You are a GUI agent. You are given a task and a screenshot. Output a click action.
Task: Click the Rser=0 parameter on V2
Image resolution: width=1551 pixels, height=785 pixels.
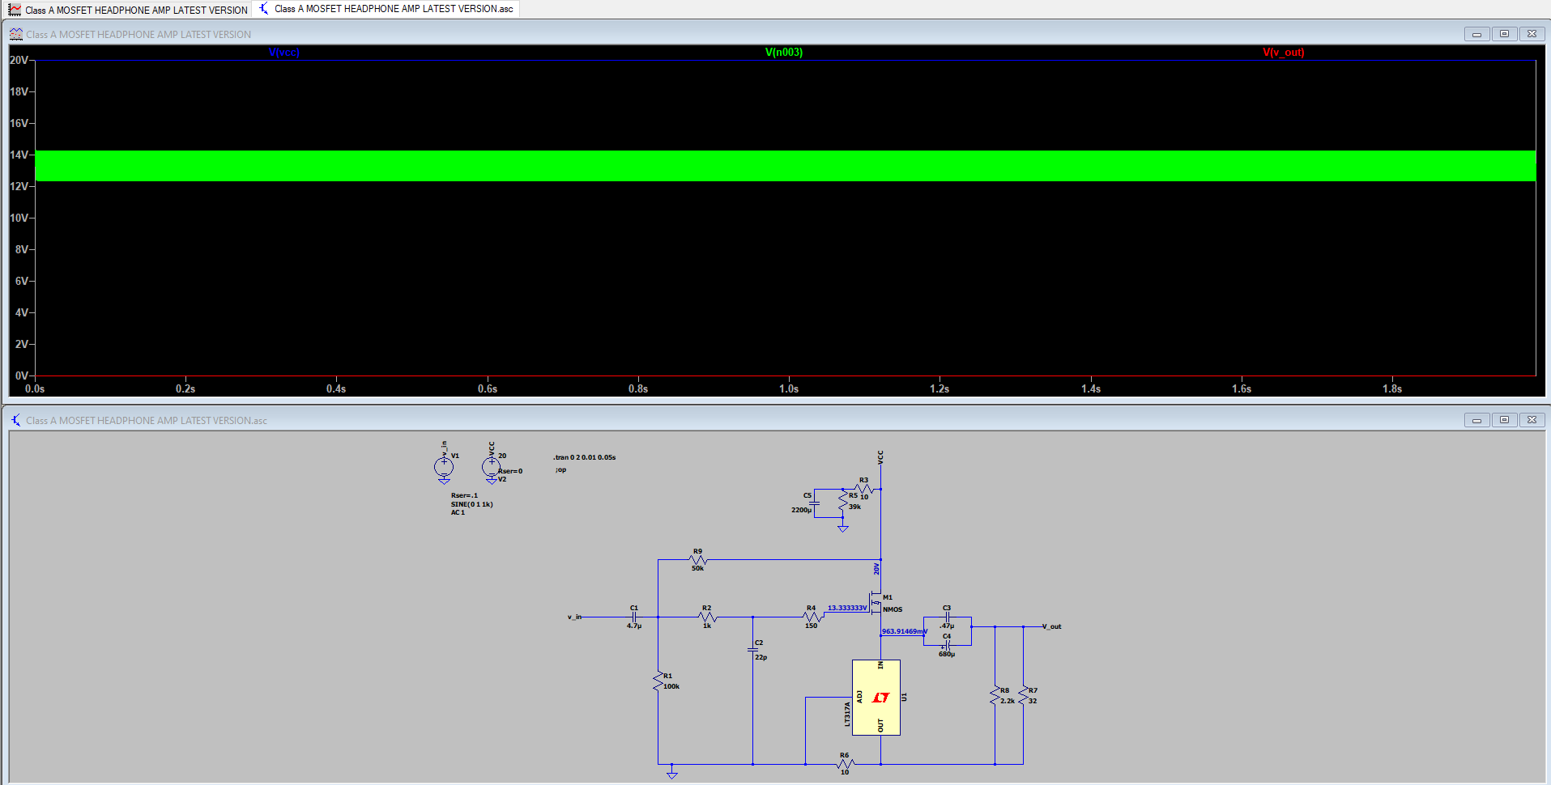(x=510, y=471)
